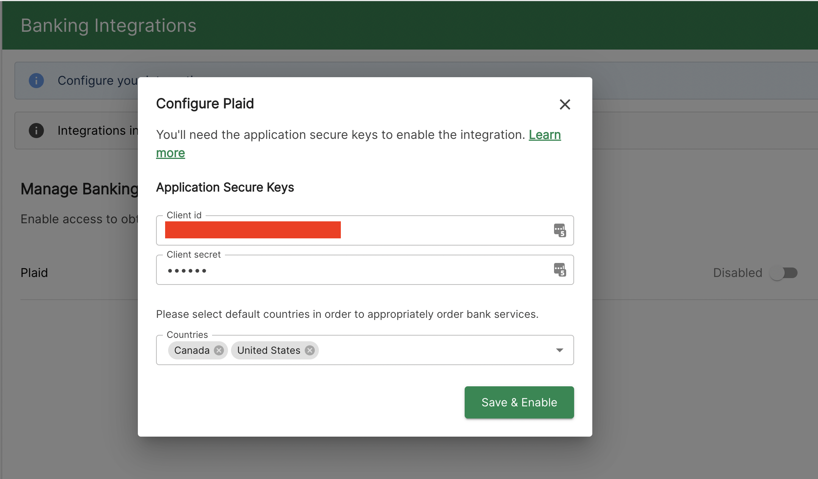Remove the Canada country chip

click(x=219, y=350)
